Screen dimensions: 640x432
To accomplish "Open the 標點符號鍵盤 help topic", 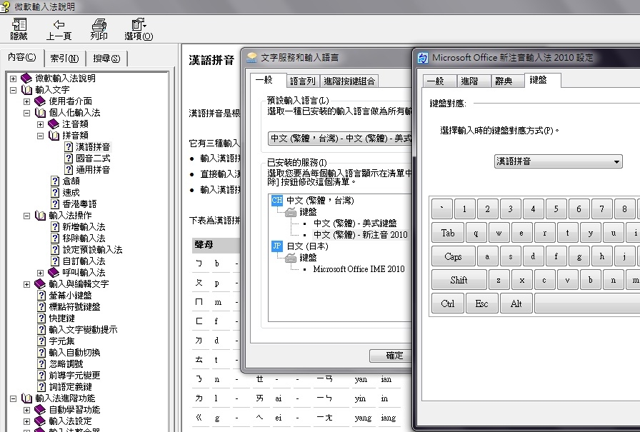I will [x=74, y=307].
